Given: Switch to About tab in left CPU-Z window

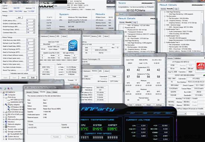Looking at the screenshot, I should [64, 36].
